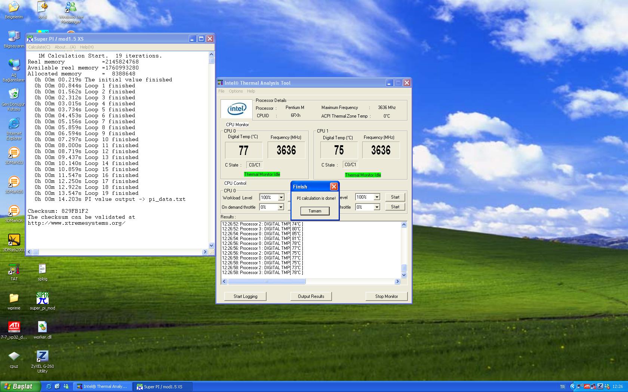This screenshot has height=392, width=628.
Task: Open the 'local' desktop icon
Action: (x=43, y=10)
